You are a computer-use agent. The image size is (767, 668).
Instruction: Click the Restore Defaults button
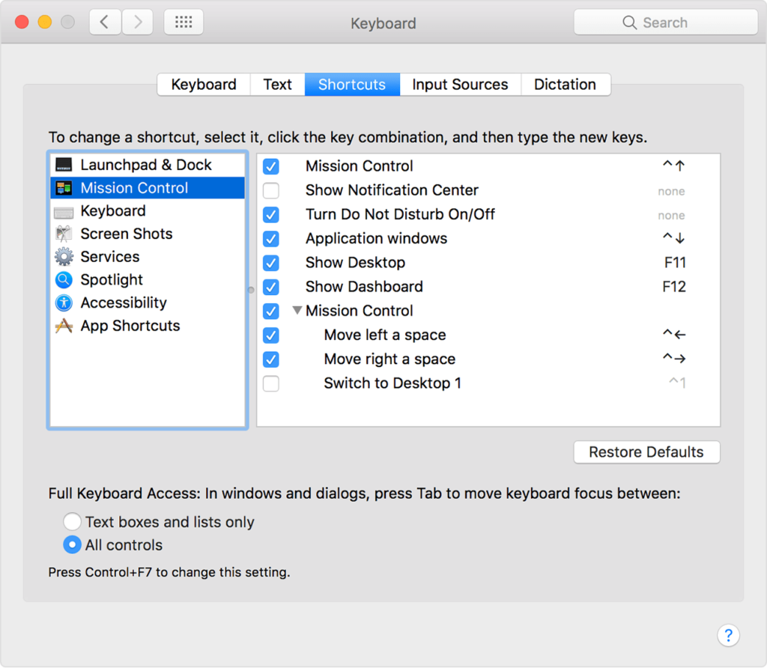click(646, 452)
